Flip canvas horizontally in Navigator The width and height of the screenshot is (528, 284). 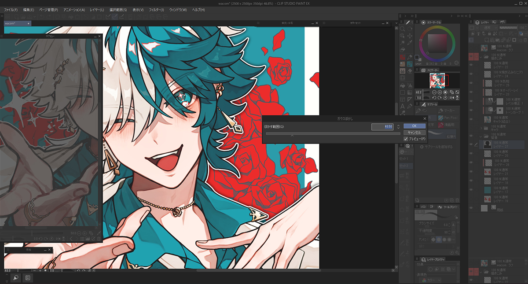[x=451, y=98]
